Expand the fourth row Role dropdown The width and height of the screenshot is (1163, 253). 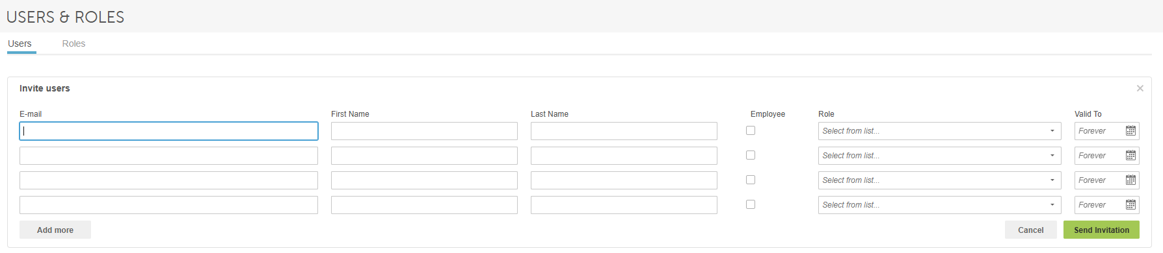(939, 205)
